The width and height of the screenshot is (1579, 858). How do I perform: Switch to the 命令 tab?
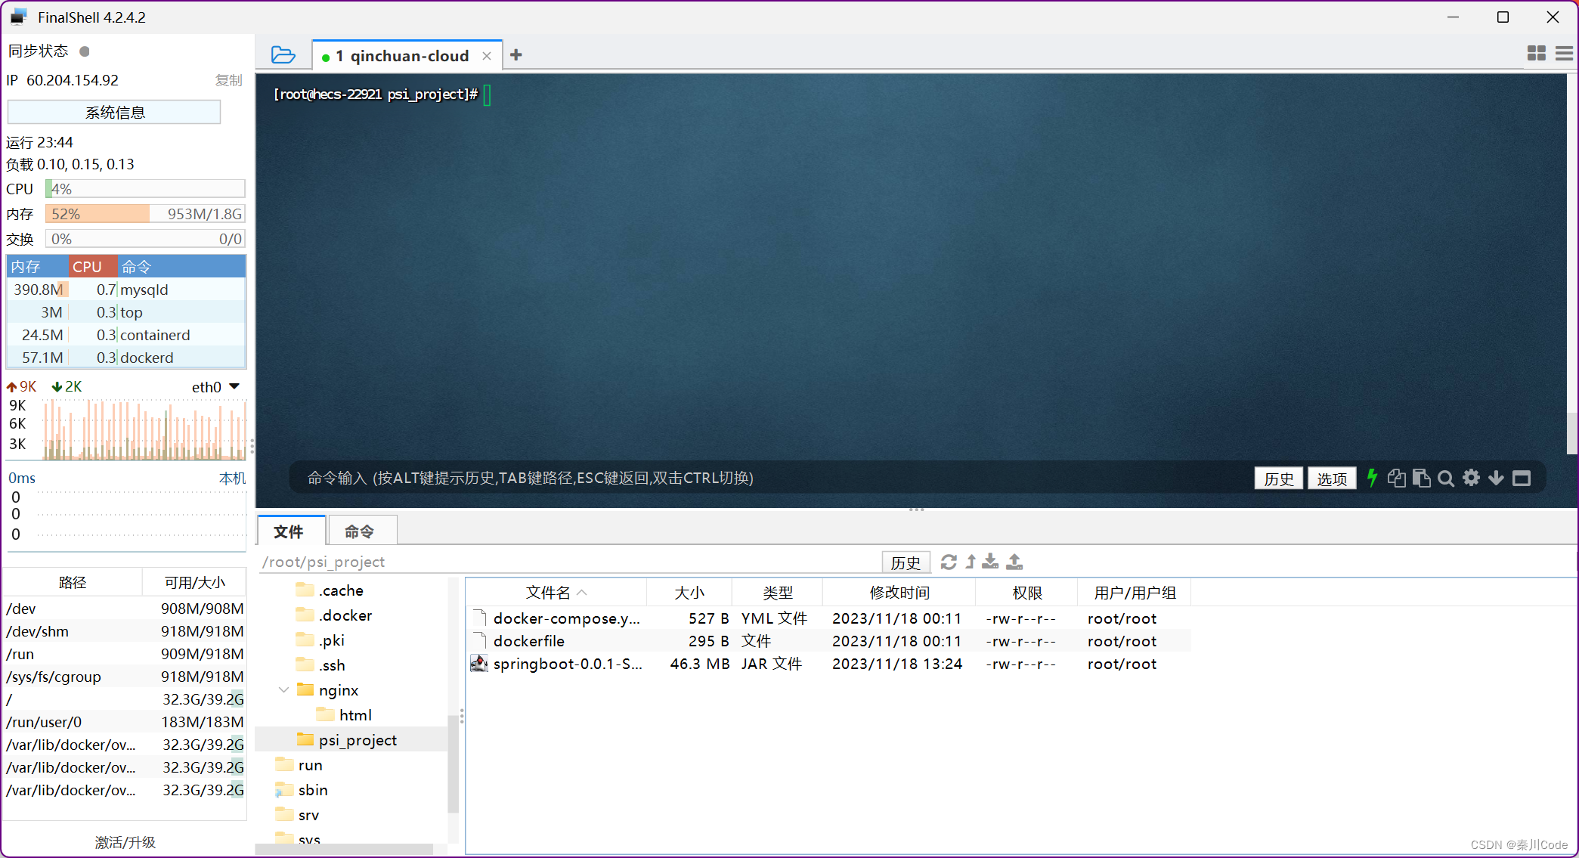click(361, 530)
